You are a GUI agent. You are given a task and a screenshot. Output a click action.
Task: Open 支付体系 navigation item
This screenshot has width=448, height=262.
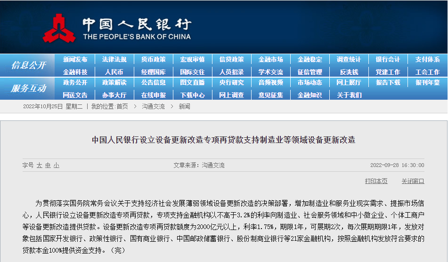pyautogui.click(x=427, y=59)
